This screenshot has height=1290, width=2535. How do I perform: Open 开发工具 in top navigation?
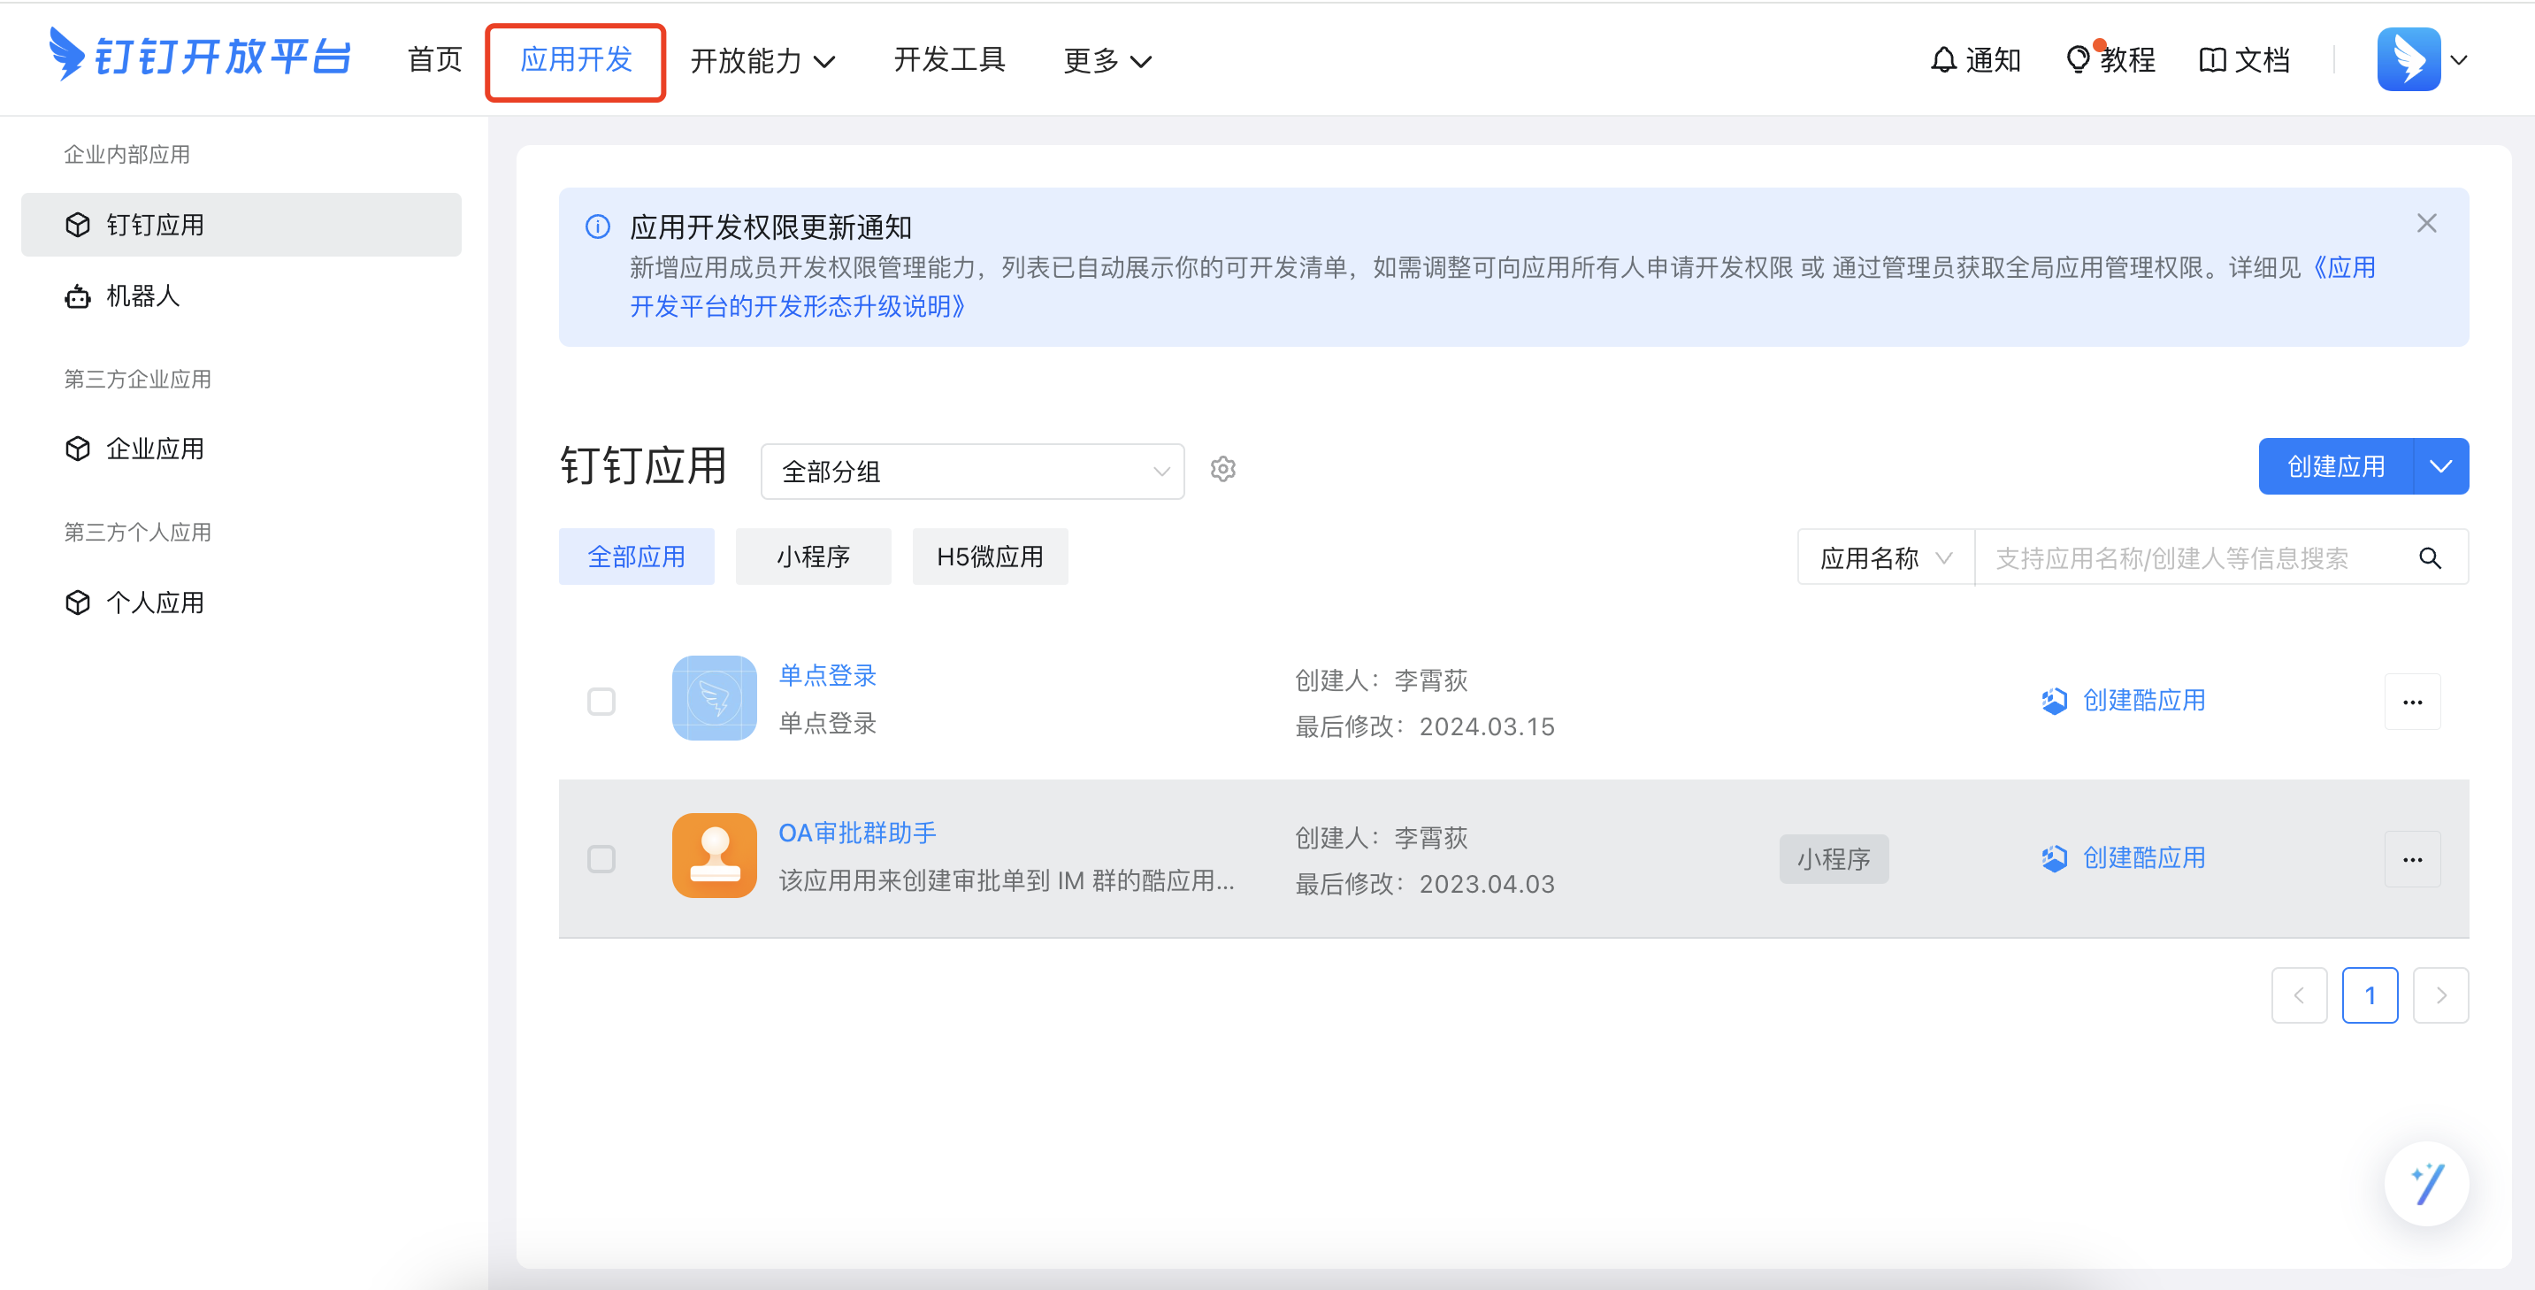coord(950,60)
